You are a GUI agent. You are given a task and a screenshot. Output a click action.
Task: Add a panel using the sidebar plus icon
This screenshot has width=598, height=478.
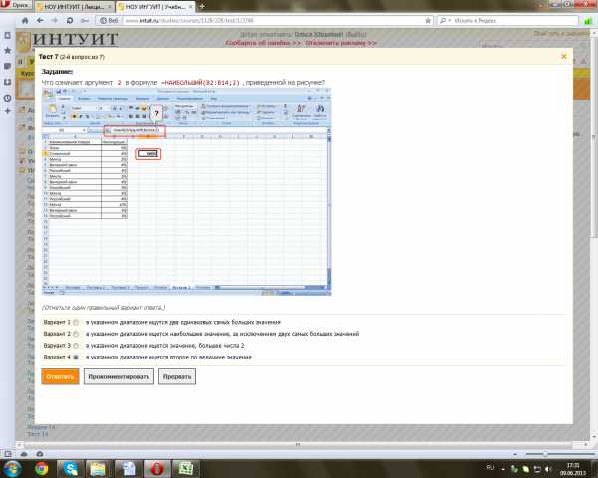click(x=7, y=111)
